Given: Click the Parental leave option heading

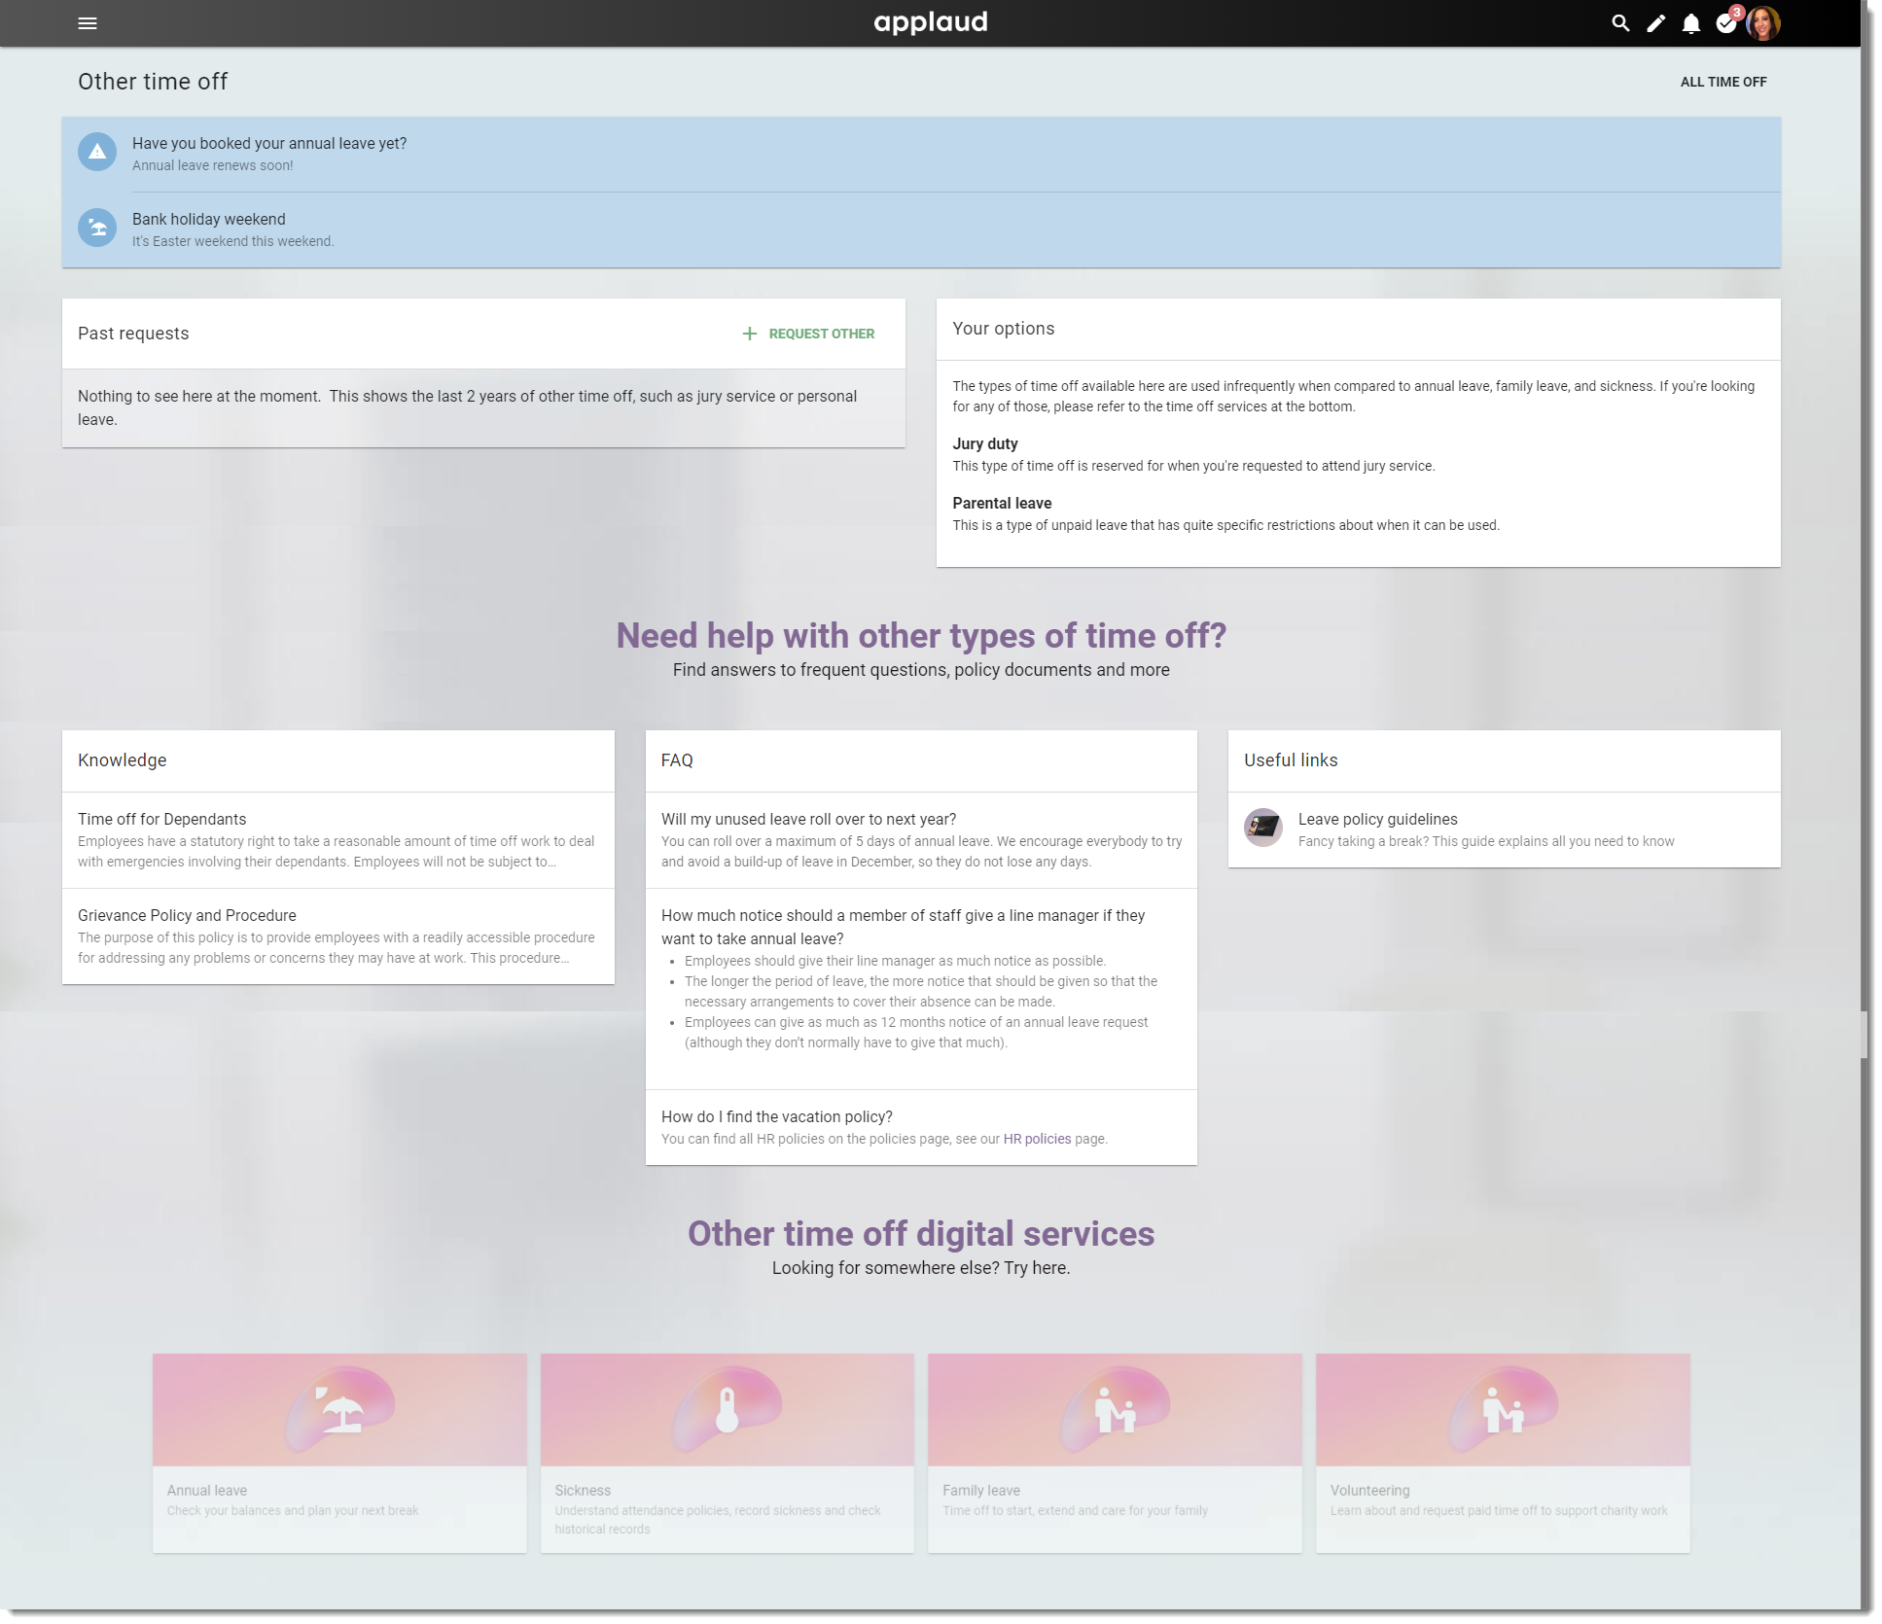Looking at the screenshot, I should click(x=1002, y=503).
